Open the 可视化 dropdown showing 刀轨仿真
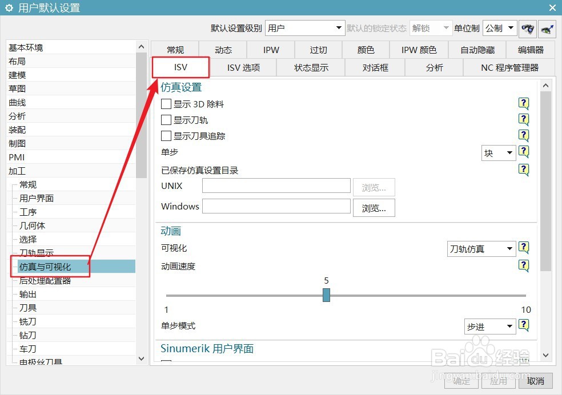 [481, 248]
